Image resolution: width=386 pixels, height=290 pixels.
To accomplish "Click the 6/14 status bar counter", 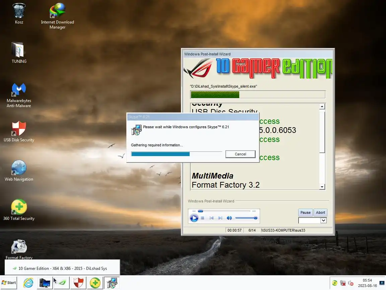I will (252, 230).
